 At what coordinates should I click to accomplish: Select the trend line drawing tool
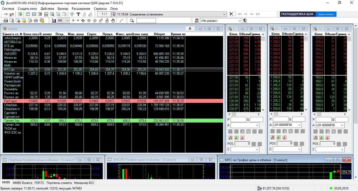click(x=121, y=20)
